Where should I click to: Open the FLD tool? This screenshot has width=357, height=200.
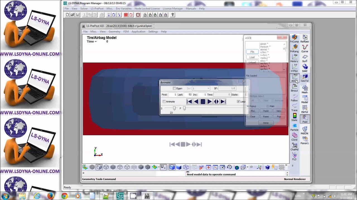pyautogui.click(x=294, y=156)
